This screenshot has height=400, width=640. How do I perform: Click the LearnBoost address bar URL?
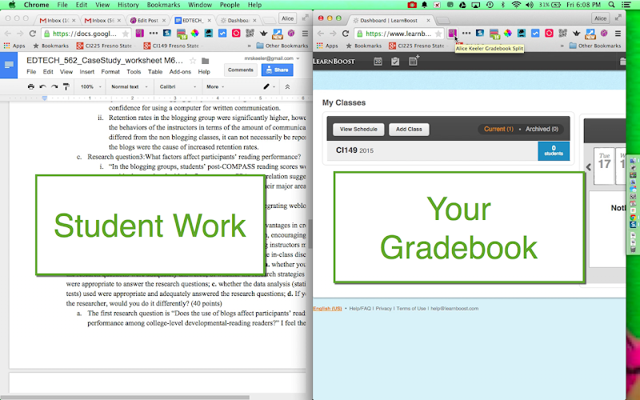[x=398, y=34]
